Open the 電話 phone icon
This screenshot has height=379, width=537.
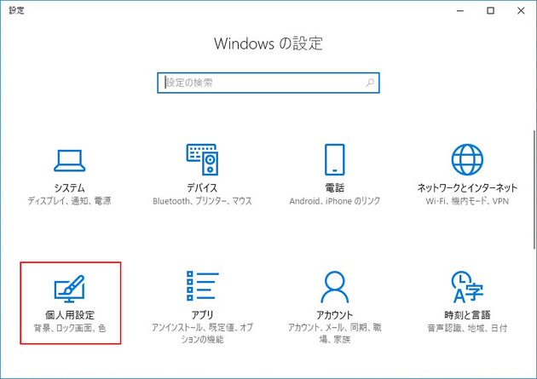point(335,159)
